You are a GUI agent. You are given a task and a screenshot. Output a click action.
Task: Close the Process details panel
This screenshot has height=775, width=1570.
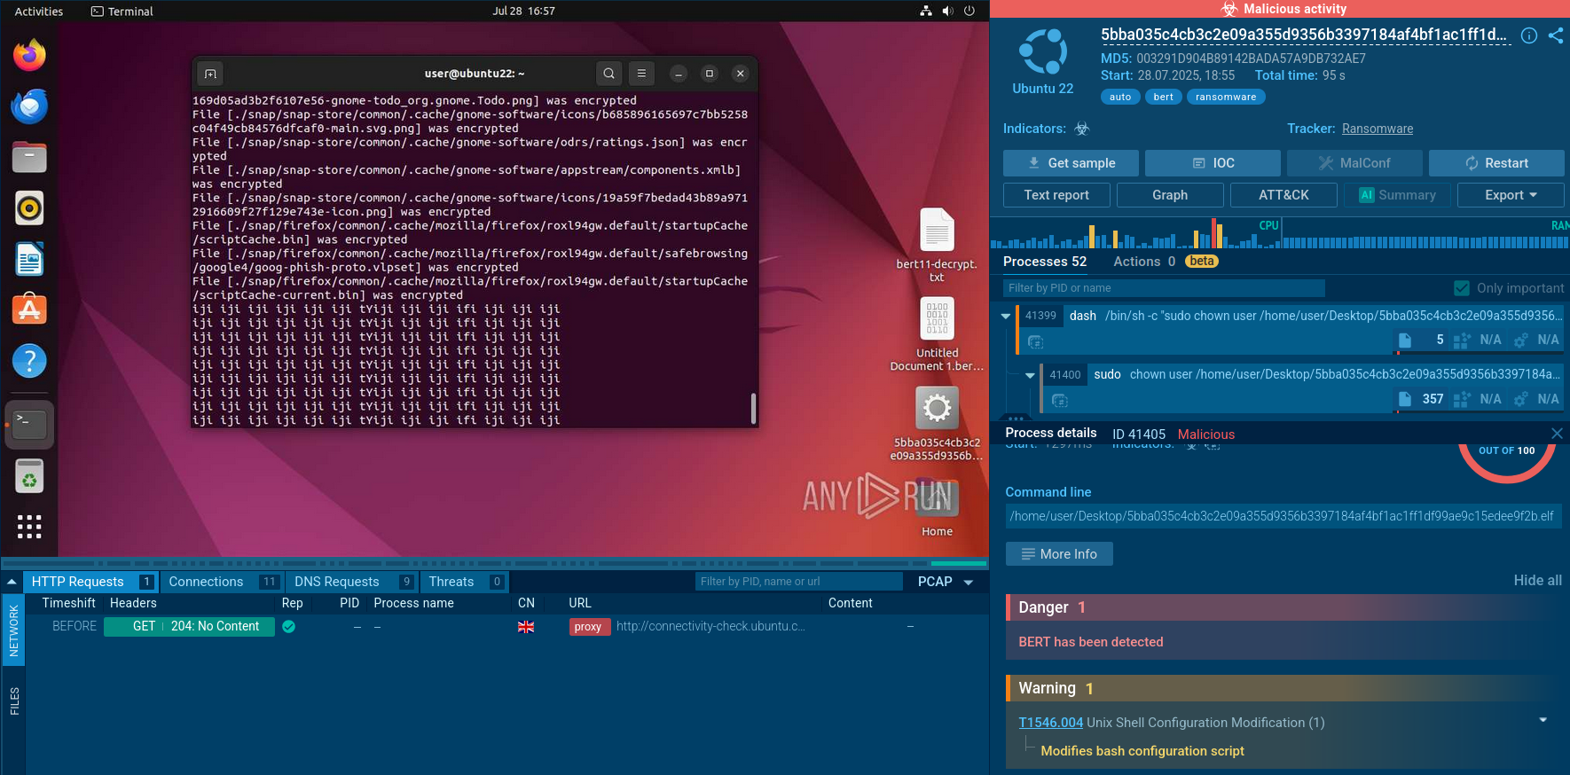click(1557, 434)
